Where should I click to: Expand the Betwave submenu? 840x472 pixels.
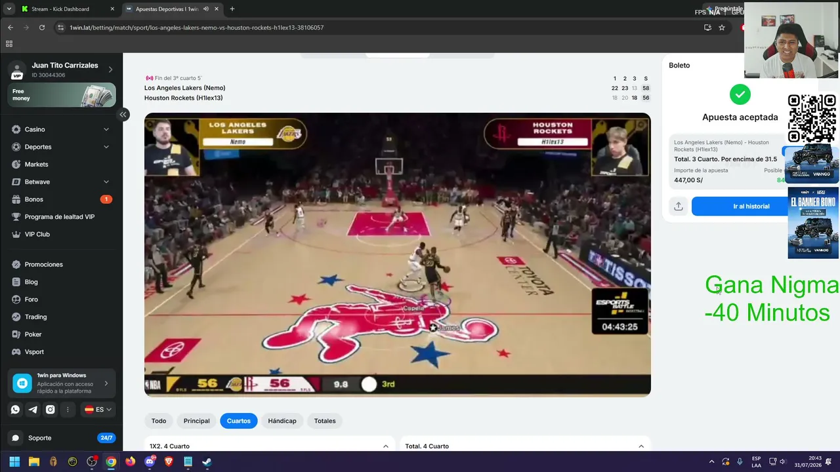point(106,182)
